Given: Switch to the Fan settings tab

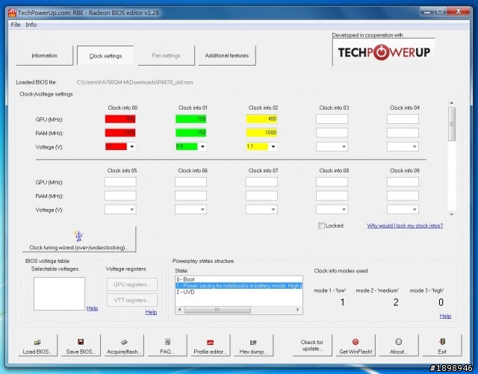Looking at the screenshot, I should click(x=166, y=55).
